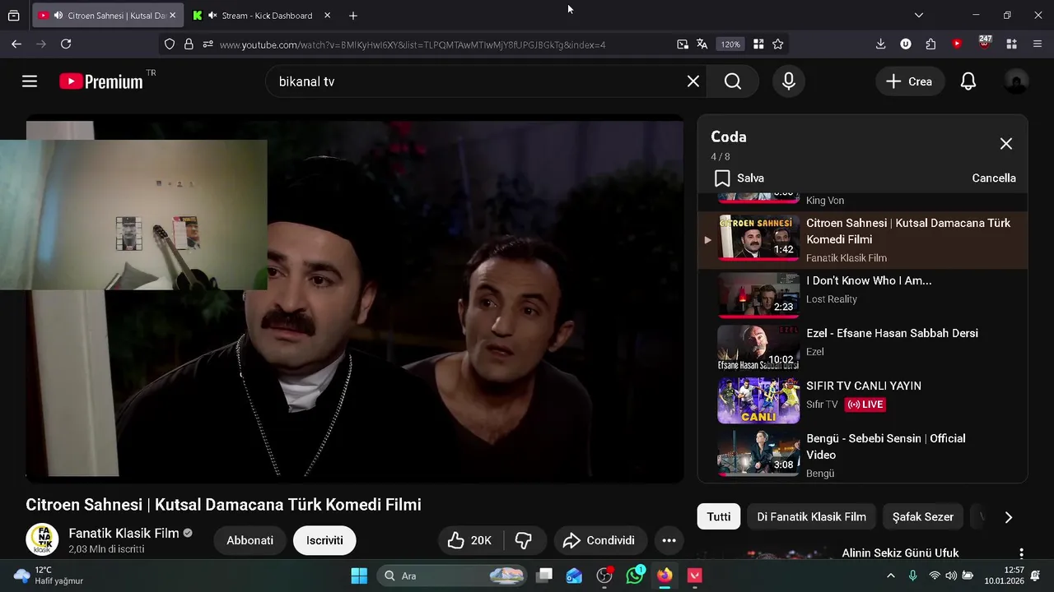Click the Firefox address bar URL

click(413, 44)
